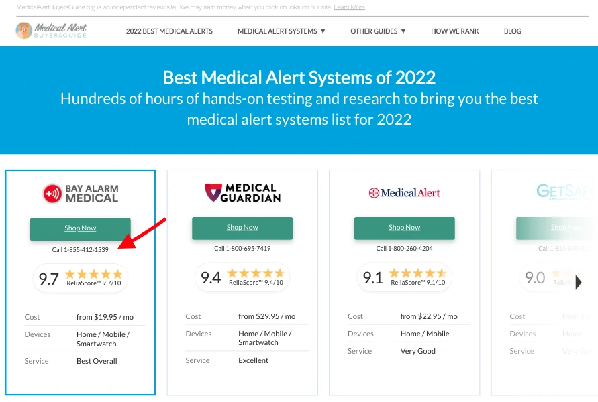Click the Medical Alert Buyers Guide logo

point(52,31)
